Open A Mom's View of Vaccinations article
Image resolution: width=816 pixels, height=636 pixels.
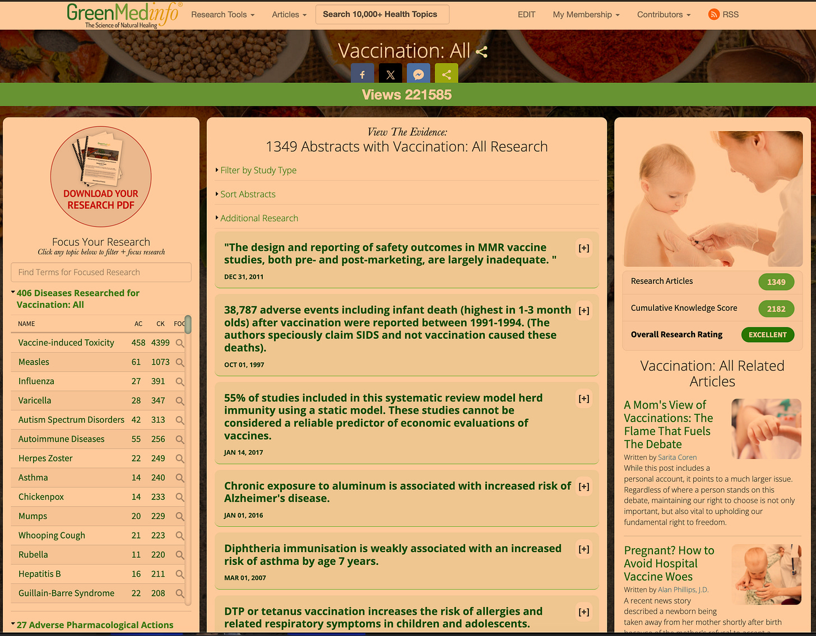click(669, 424)
